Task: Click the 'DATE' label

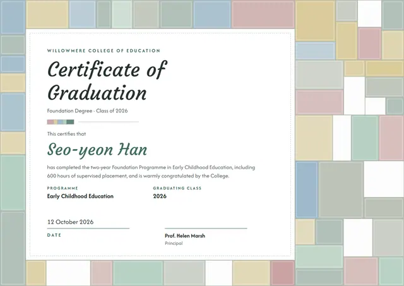Action: click(54, 235)
